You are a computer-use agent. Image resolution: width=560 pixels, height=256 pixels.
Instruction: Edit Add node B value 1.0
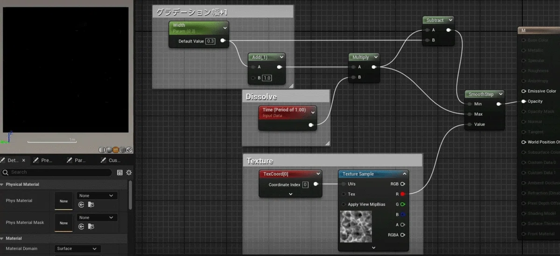click(267, 78)
